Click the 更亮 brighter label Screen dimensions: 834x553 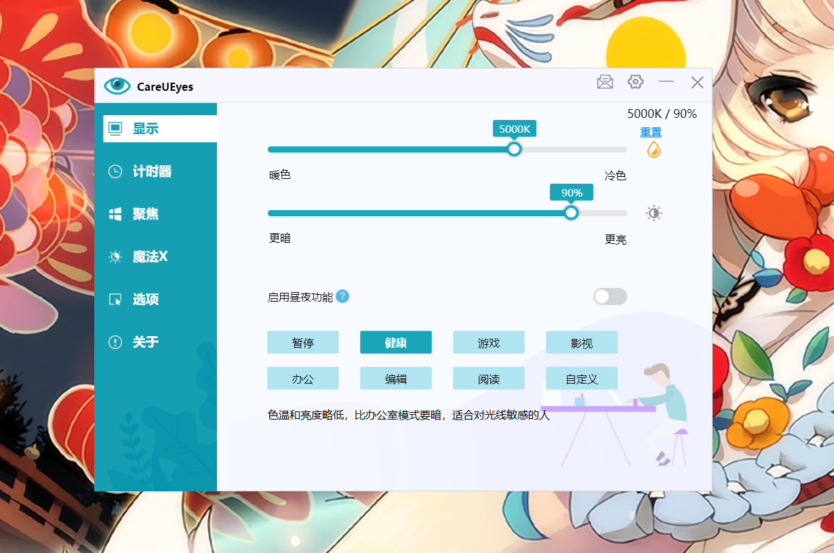616,239
